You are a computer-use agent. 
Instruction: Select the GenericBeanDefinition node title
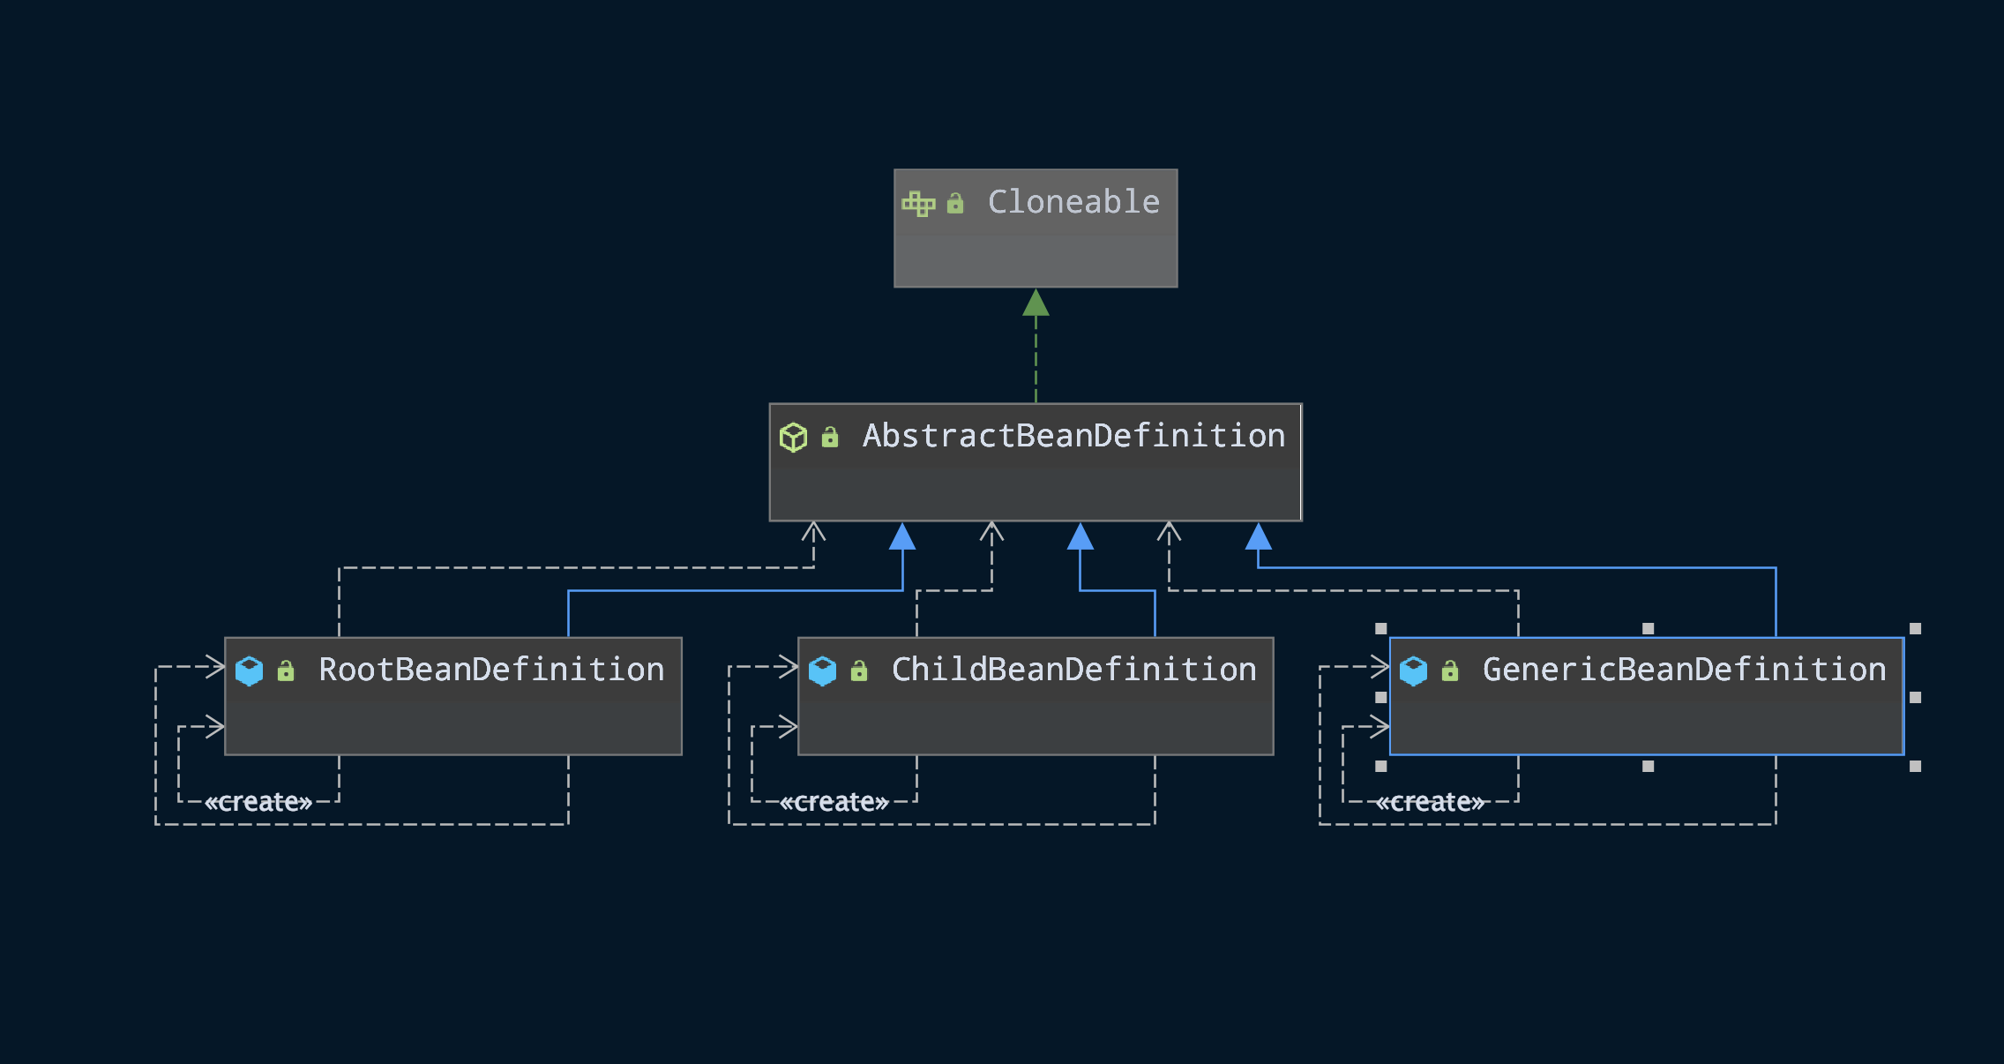[1684, 670]
